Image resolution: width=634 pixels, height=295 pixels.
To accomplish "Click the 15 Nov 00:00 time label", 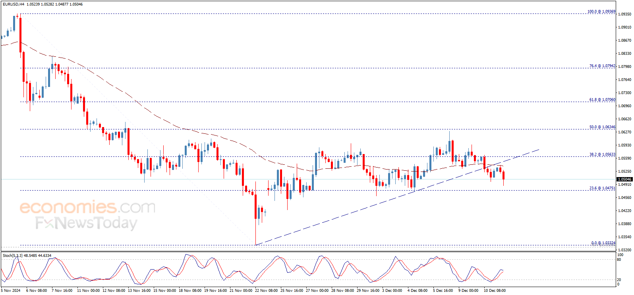I will [164, 291].
